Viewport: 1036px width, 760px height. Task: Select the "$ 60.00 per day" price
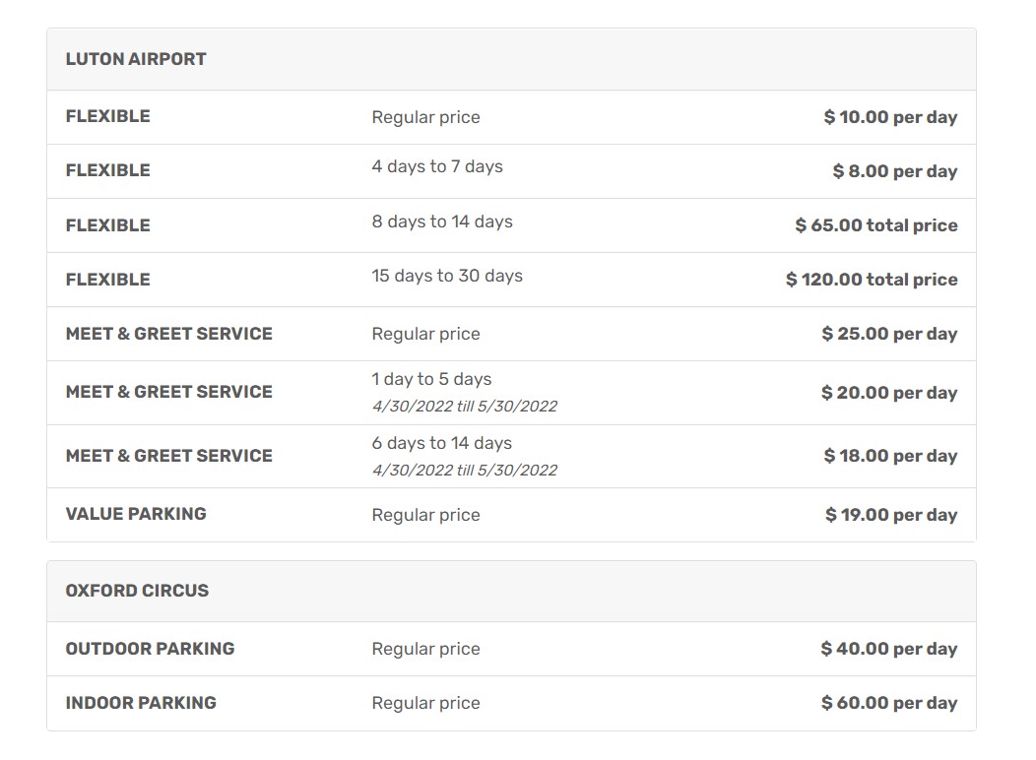click(x=888, y=703)
